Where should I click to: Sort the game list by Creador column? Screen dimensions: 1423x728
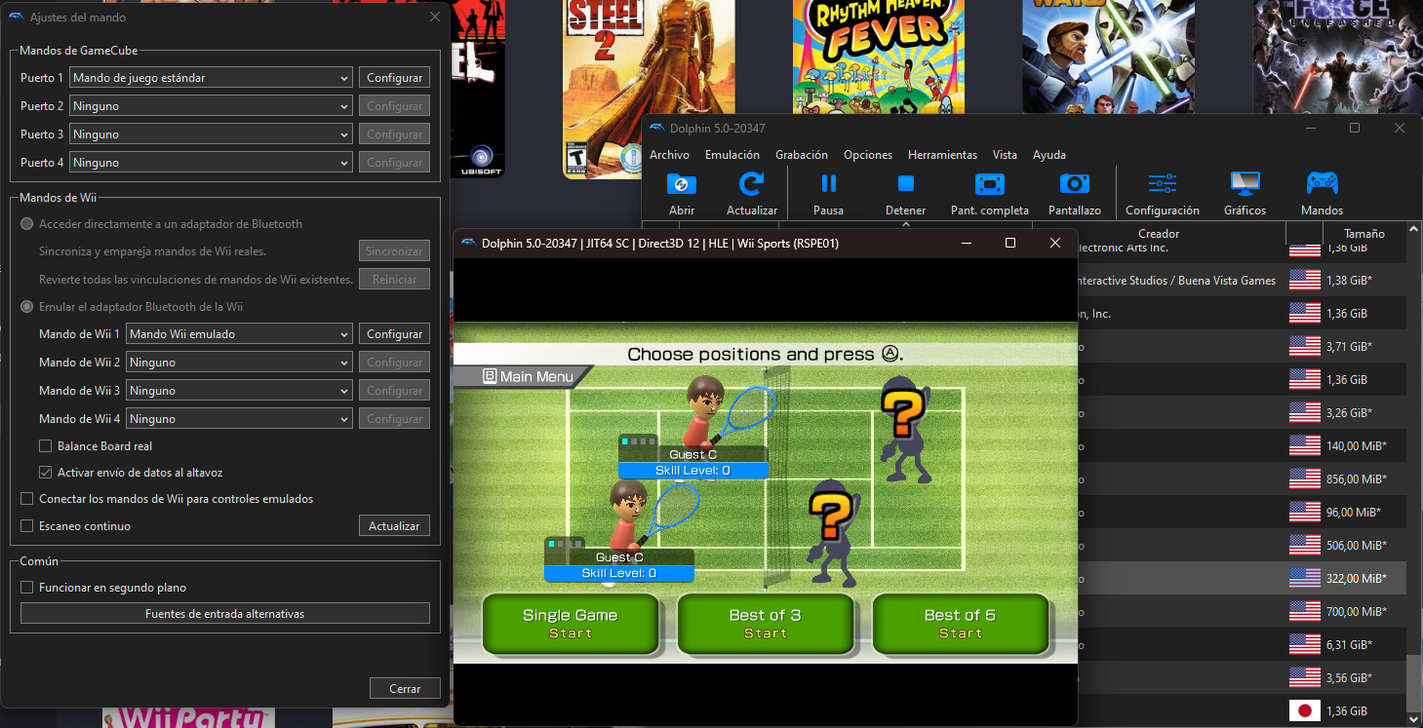pyautogui.click(x=1159, y=234)
